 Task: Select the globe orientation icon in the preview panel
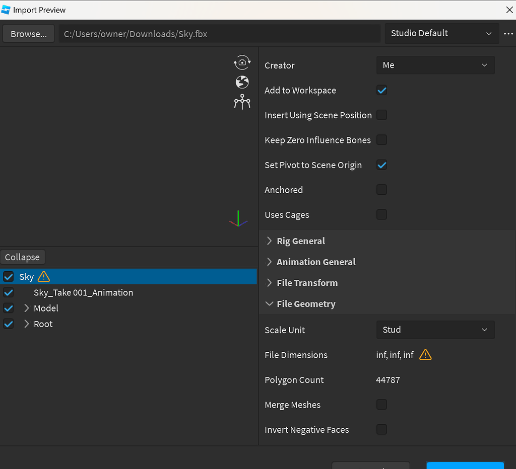(242, 82)
